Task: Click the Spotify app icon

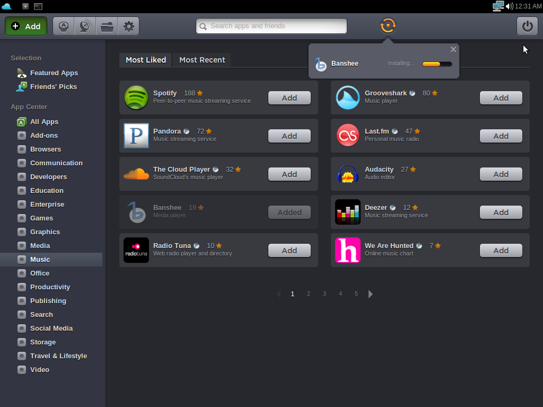Action: (136, 98)
